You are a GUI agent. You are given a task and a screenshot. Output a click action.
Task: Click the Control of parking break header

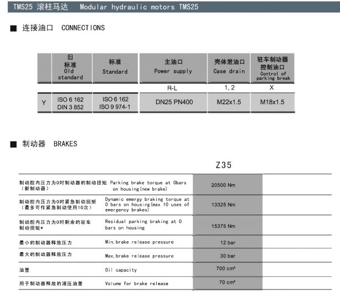273,68
